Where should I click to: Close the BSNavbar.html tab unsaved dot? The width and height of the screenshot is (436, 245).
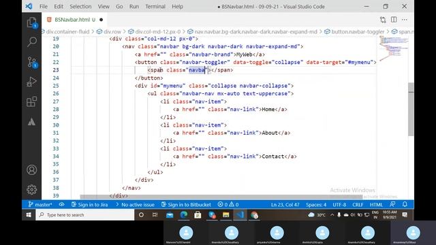click(x=102, y=20)
